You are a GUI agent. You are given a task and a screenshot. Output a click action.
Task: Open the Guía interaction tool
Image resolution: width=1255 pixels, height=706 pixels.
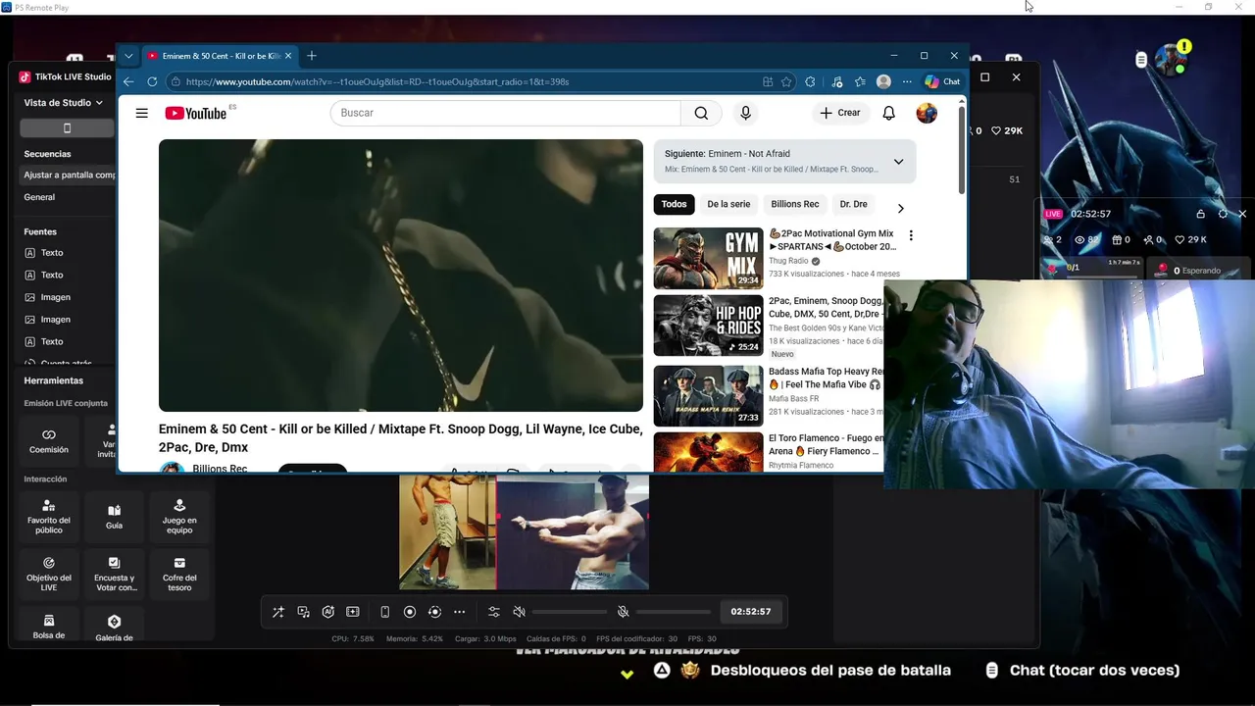114,517
